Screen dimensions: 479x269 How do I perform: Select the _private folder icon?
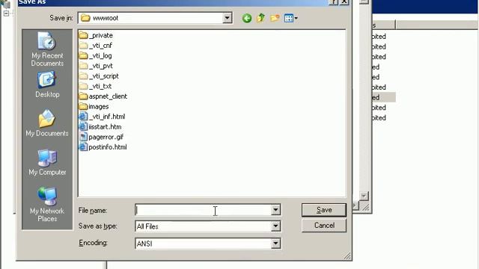[x=83, y=35]
